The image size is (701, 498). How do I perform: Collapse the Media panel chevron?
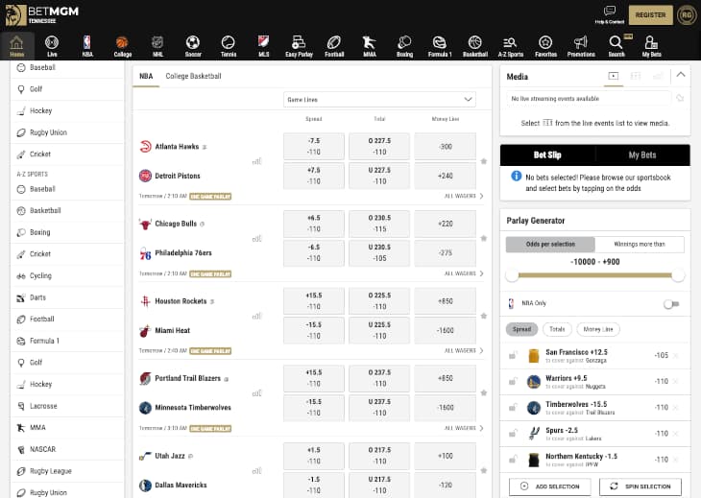[681, 75]
